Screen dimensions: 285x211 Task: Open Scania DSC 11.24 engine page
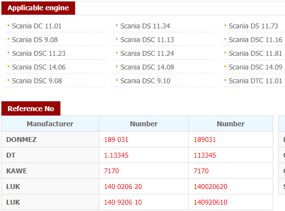click(147, 53)
